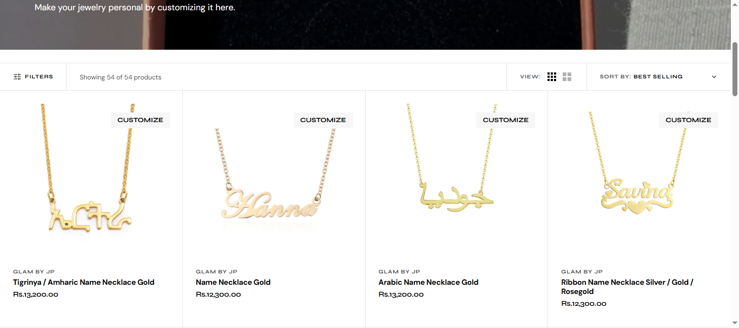Viewport: 739px width, 328px height.
Task: Open Name Necklace Gold product link
Action: click(x=233, y=282)
